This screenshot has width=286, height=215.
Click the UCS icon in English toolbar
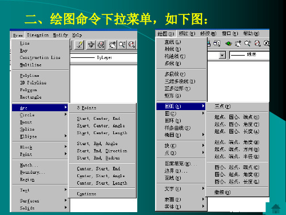coord(101,45)
